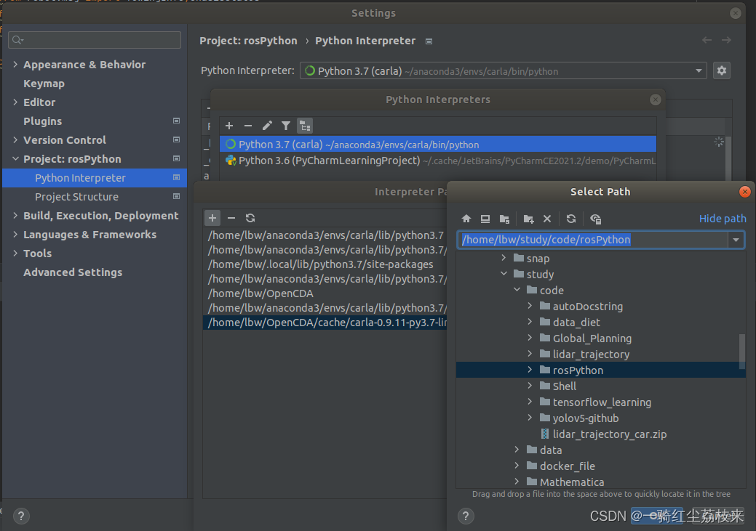Collapse the study folder

pyautogui.click(x=504, y=273)
